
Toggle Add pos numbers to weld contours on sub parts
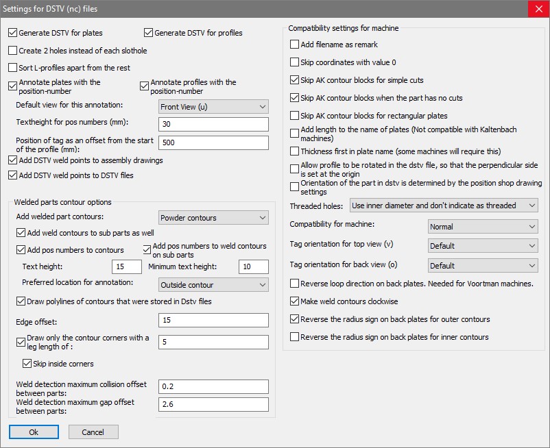click(x=147, y=250)
